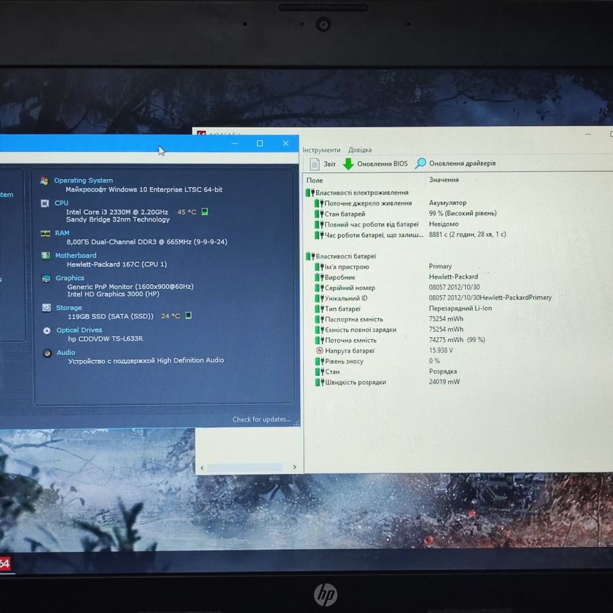
Task: Click the 119GB SSD (SATA (SSD)) text
Action: point(110,316)
